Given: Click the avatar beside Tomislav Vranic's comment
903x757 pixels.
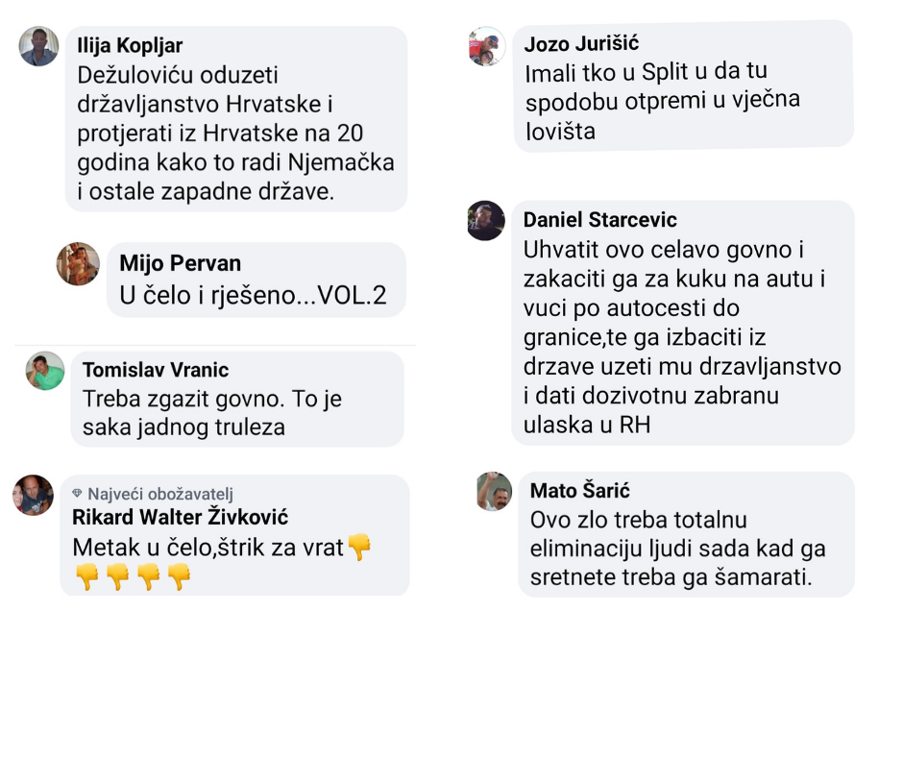Looking at the screenshot, I should click(45, 371).
